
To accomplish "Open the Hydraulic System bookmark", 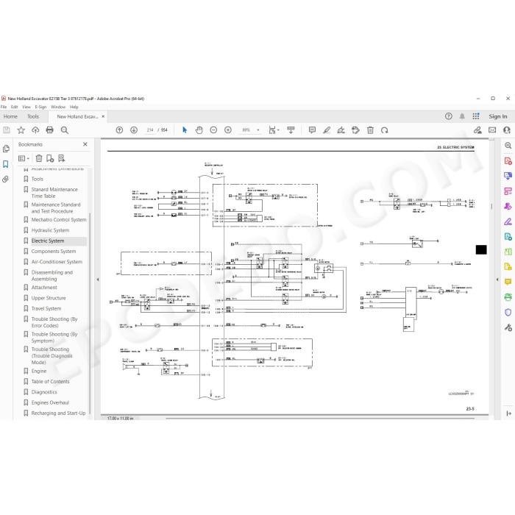I will click(50, 230).
